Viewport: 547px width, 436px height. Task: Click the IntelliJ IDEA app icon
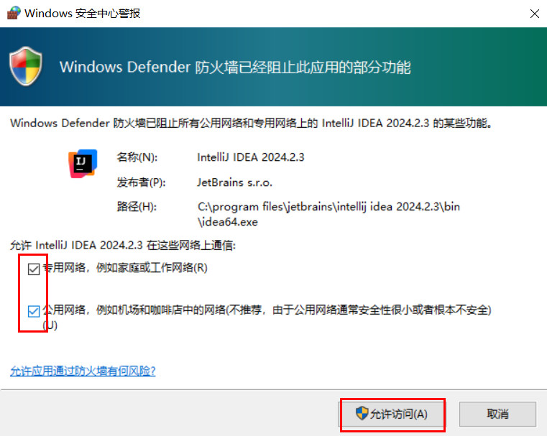click(x=83, y=164)
